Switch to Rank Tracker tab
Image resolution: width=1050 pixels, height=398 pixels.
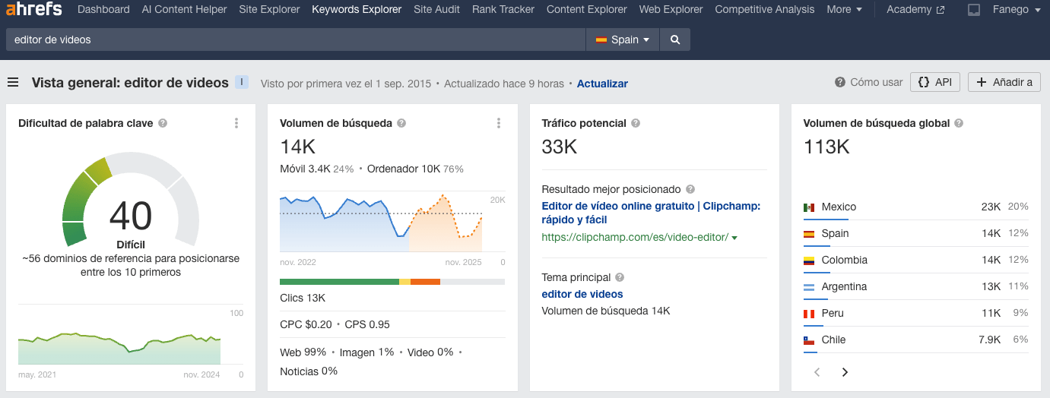503,10
